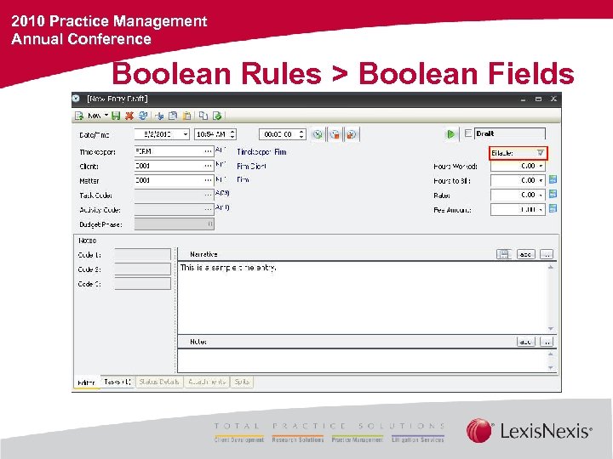Expand the Rate dropdown arrow
This screenshot has height=459, width=613.
pos(541,195)
